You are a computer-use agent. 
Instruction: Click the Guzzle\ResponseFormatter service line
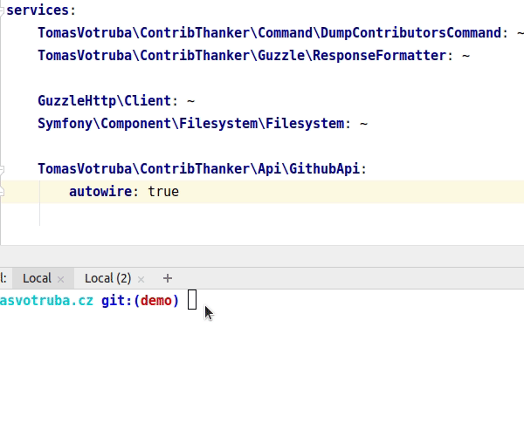(254, 56)
